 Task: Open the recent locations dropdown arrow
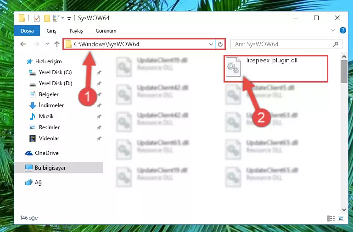click(47, 44)
